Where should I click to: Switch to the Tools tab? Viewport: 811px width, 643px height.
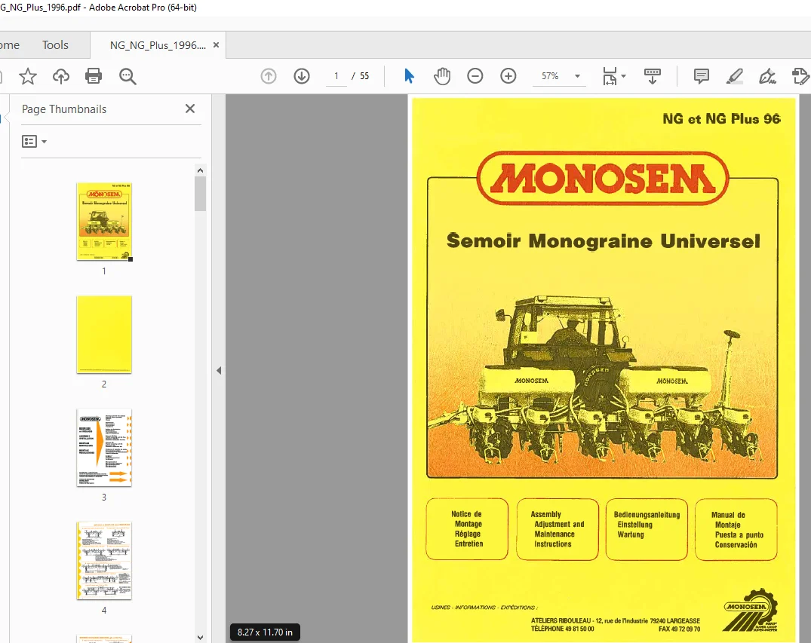(55, 45)
